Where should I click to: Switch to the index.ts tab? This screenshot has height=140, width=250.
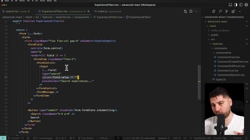pyautogui.click(x=107, y=11)
